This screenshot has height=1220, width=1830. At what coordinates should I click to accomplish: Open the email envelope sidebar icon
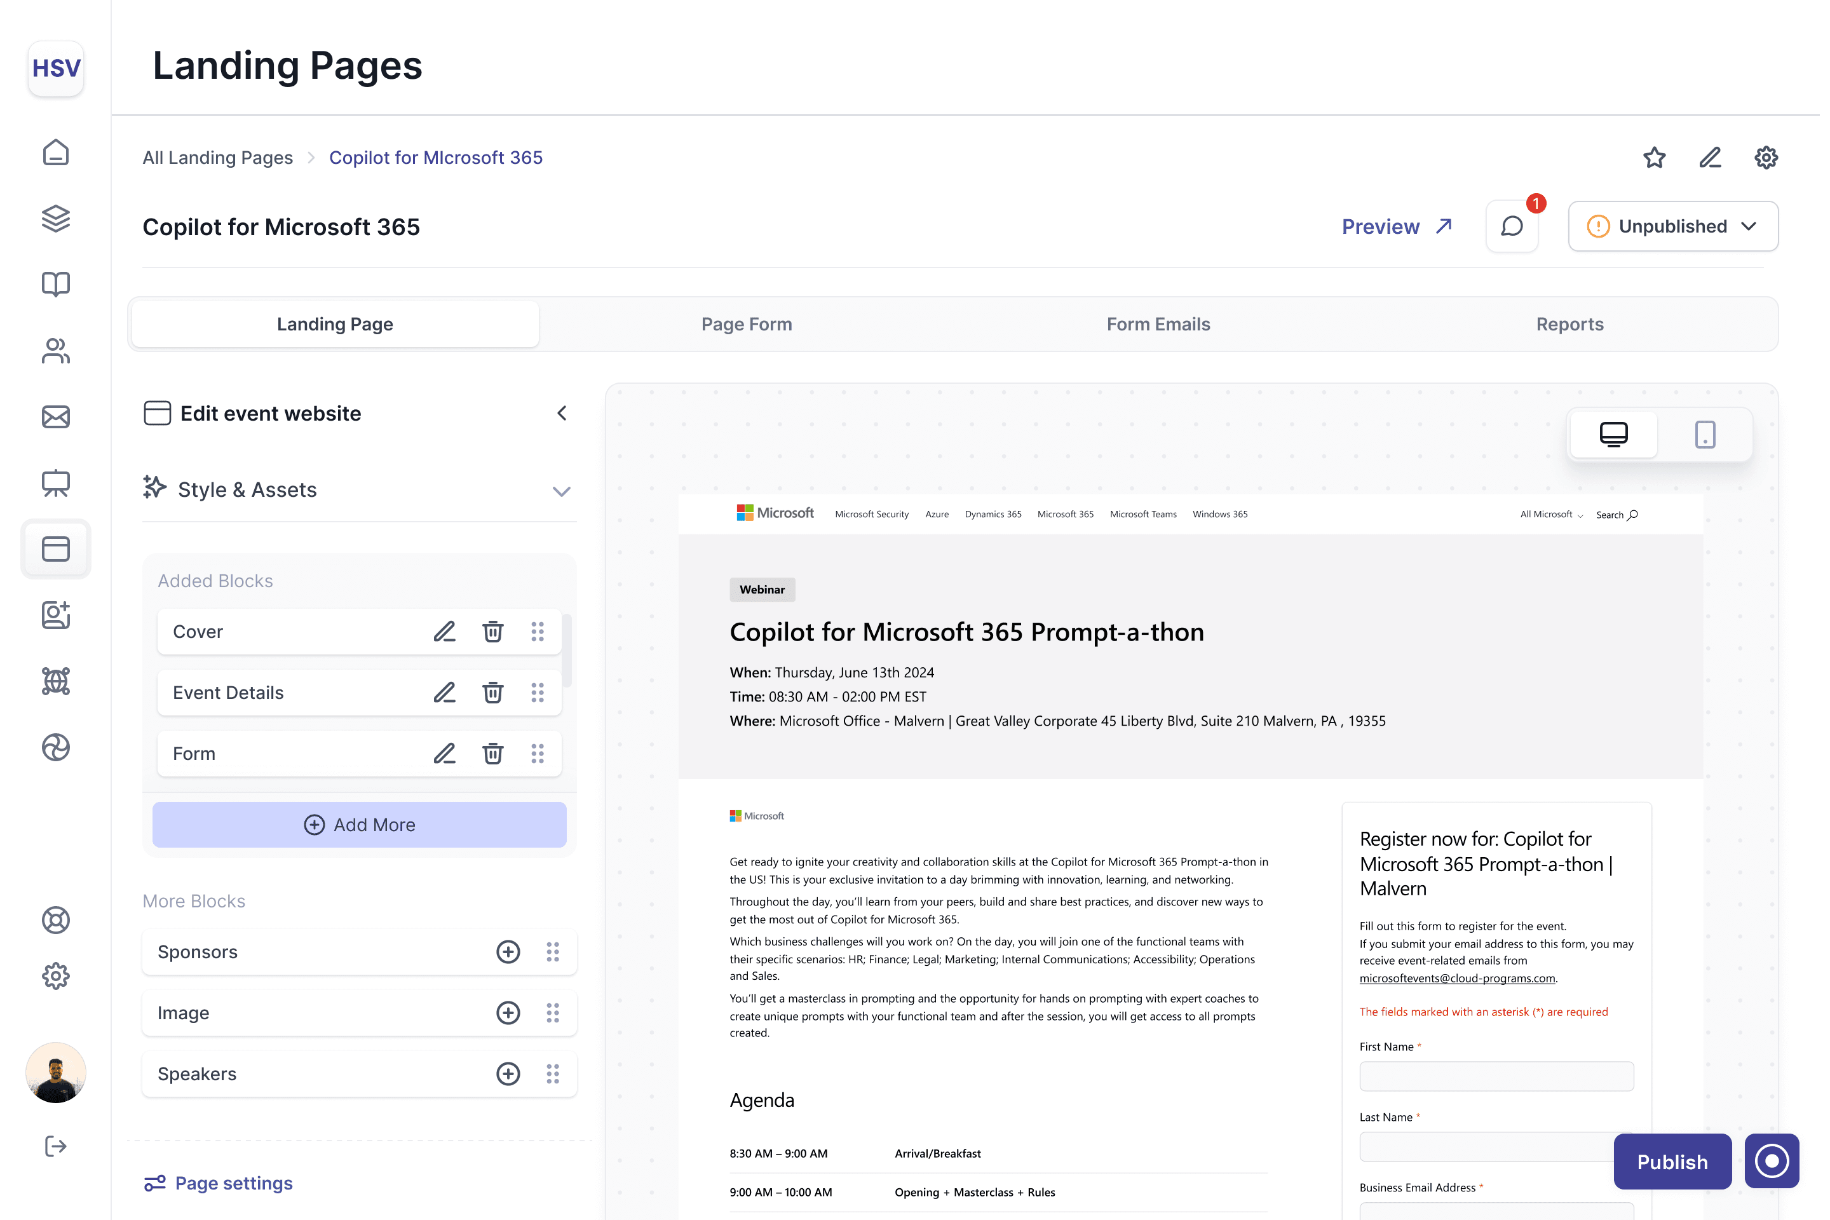(56, 417)
